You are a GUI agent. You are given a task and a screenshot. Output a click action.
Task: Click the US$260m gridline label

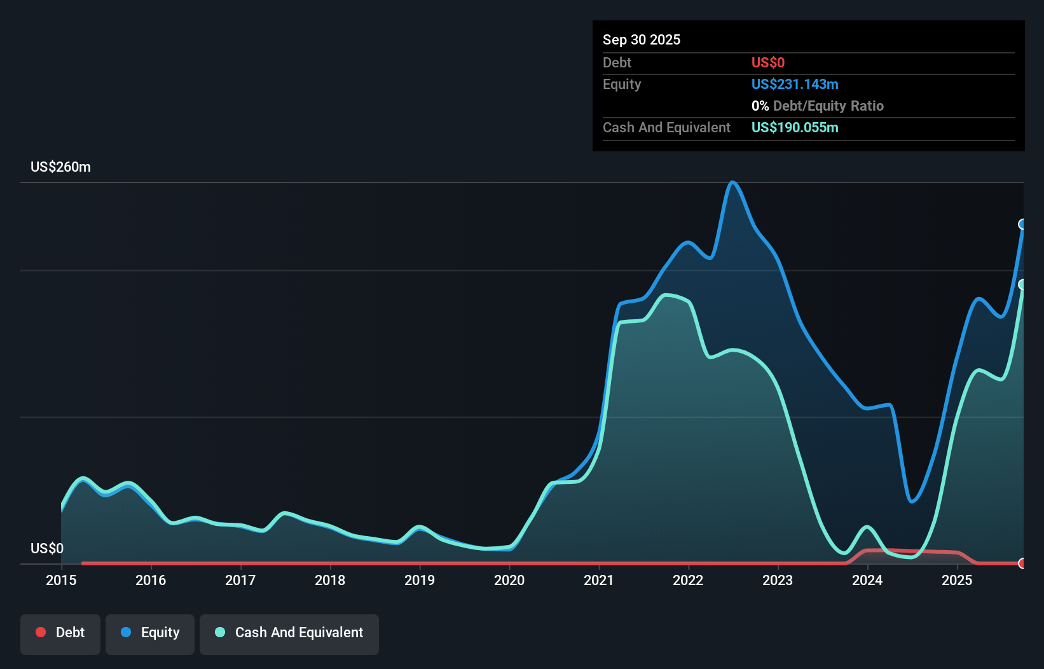coord(61,167)
